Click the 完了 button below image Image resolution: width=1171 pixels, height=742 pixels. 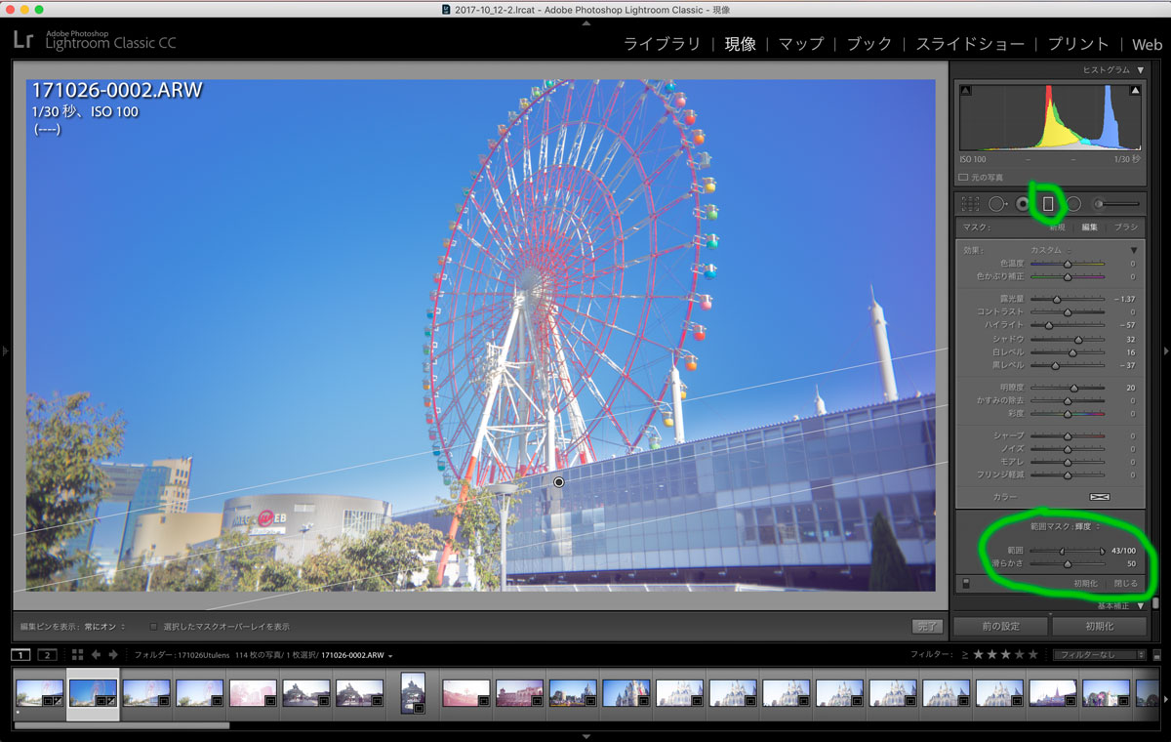click(x=928, y=626)
